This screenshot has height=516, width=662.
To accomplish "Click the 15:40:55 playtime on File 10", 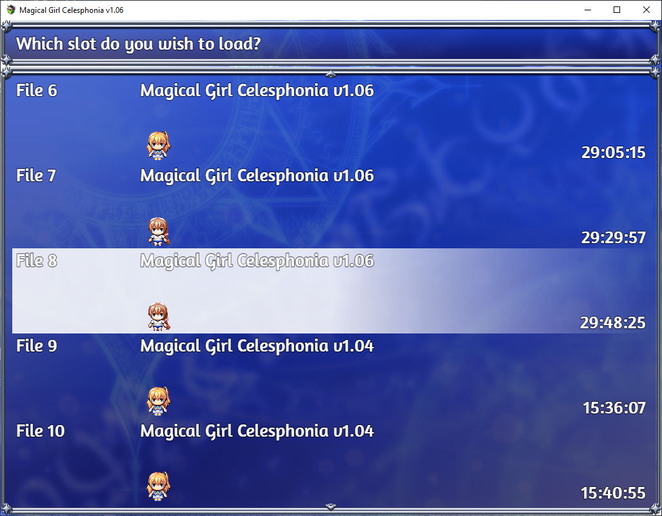I will [614, 493].
